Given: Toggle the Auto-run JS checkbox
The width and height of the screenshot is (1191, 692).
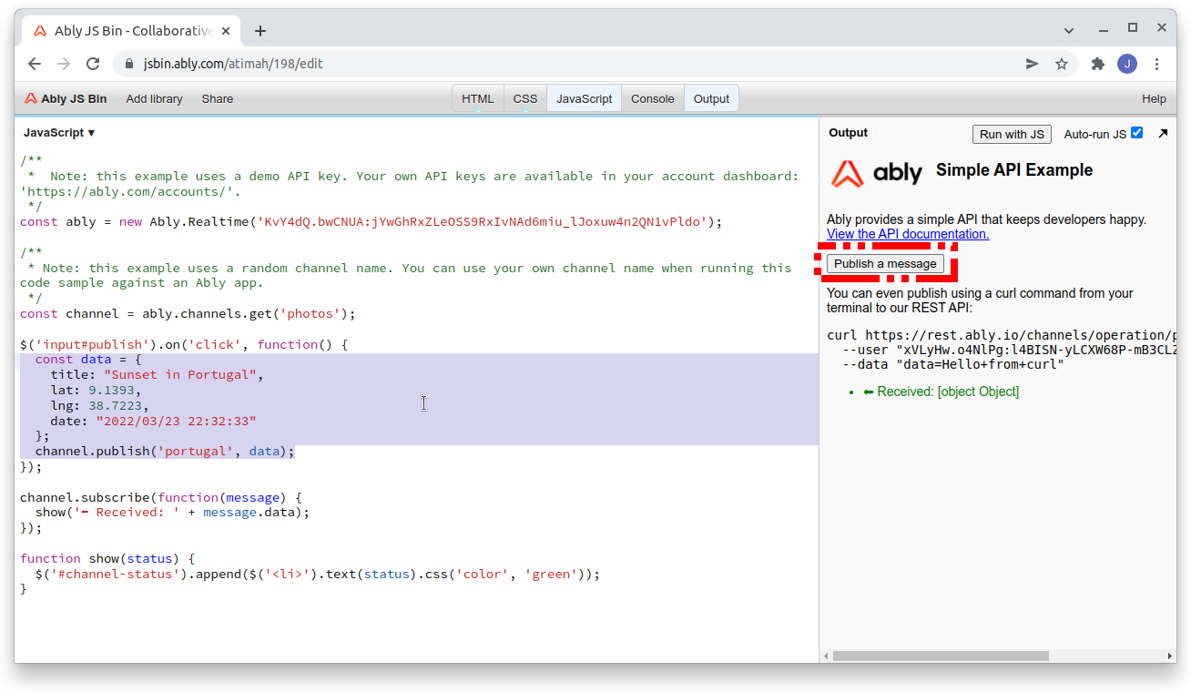Looking at the screenshot, I should point(1136,133).
